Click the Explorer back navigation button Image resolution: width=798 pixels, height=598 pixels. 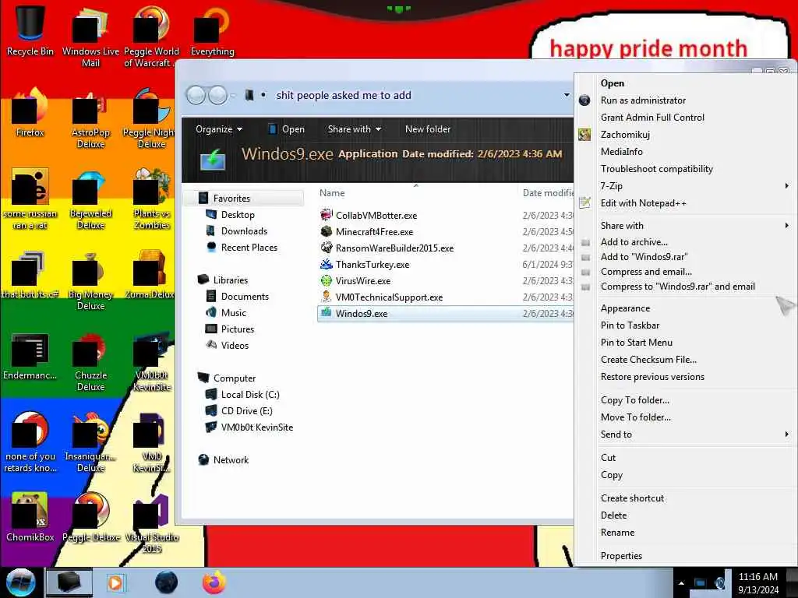(196, 95)
